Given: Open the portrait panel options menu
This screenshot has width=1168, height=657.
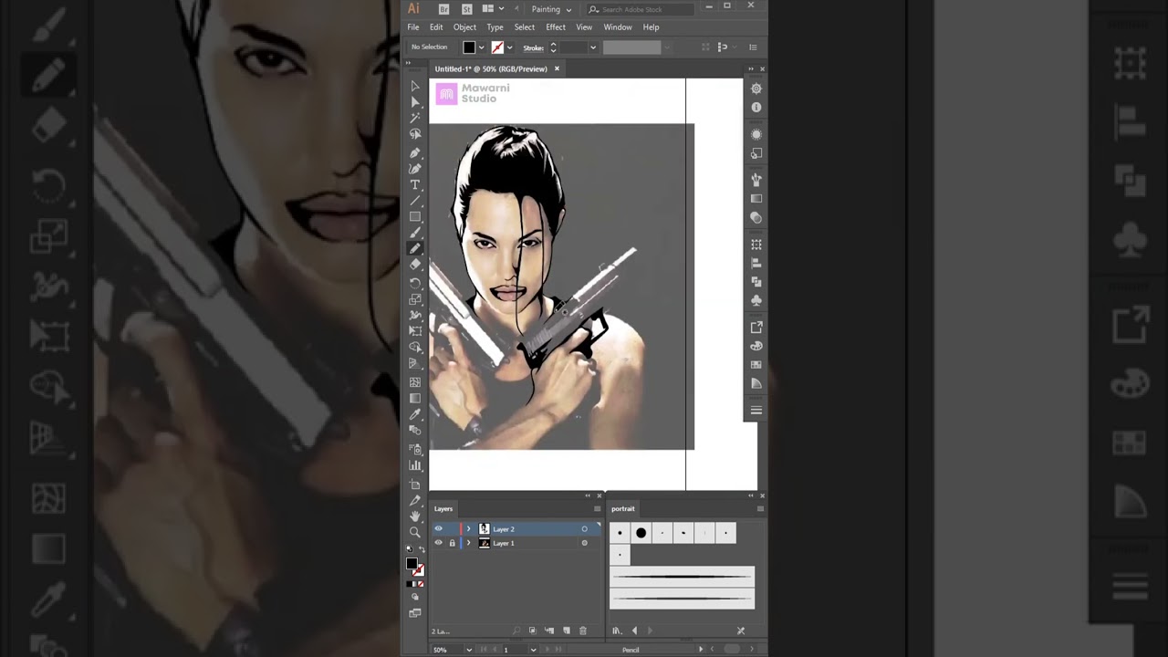Looking at the screenshot, I should [x=760, y=508].
